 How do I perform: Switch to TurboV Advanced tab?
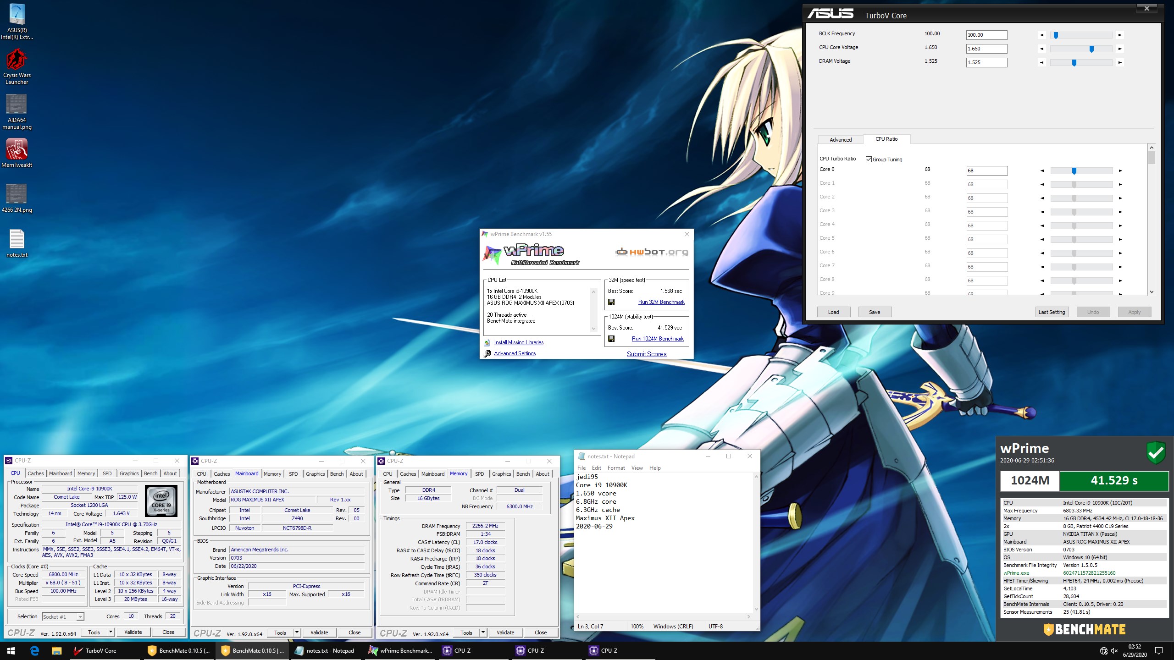[x=841, y=140]
